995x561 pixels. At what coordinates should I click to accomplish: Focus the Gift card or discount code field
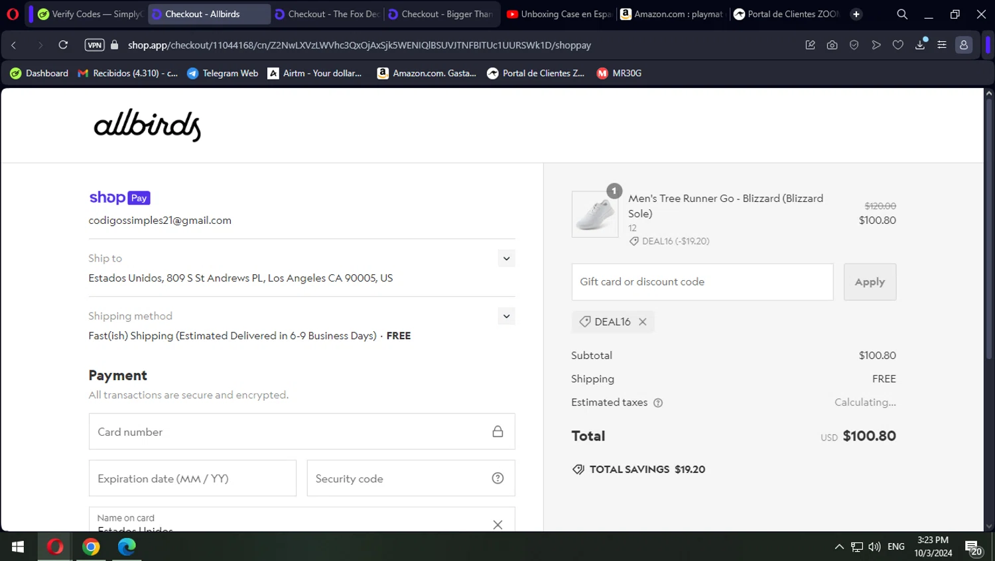tap(702, 282)
